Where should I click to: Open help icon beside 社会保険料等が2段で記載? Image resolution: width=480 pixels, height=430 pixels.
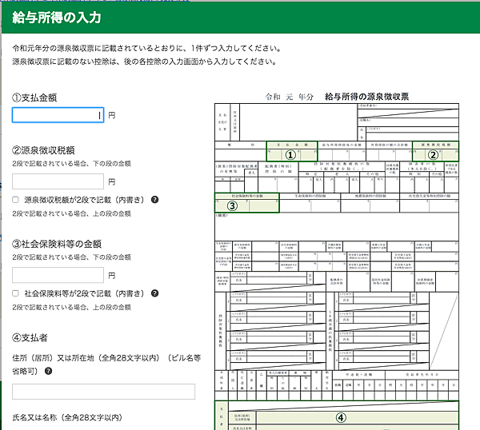coord(155,293)
